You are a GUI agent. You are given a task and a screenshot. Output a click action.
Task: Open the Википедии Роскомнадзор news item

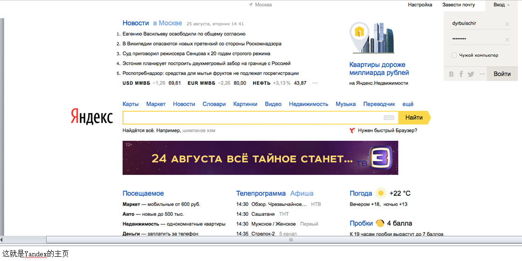click(202, 44)
